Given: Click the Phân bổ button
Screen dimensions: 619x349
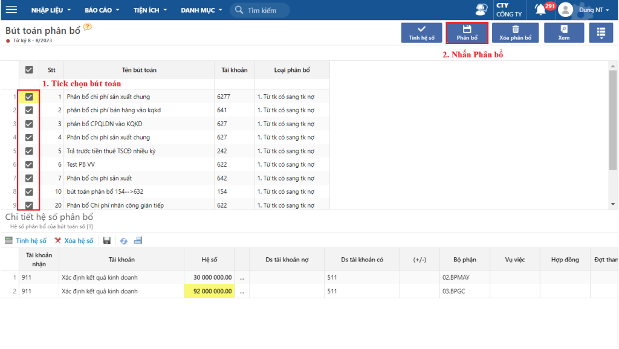Looking at the screenshot, I should (x=467, y=33).
